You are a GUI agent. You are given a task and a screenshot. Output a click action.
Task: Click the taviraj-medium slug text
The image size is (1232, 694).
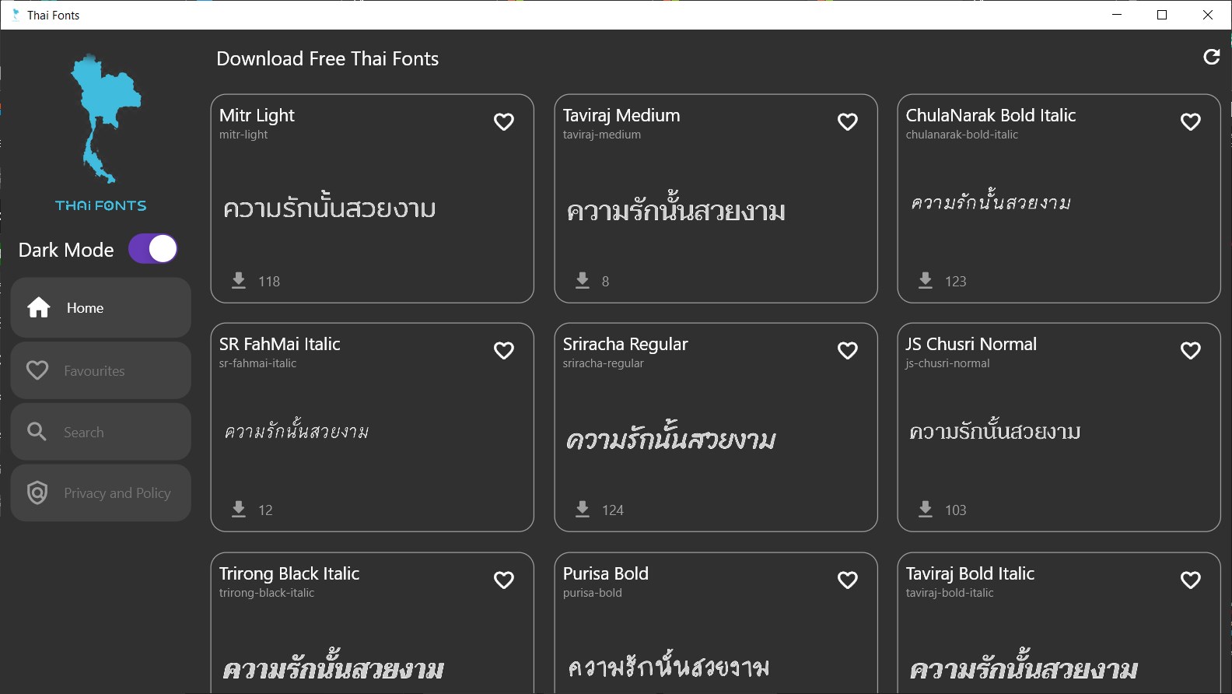[x=602, y=135]
